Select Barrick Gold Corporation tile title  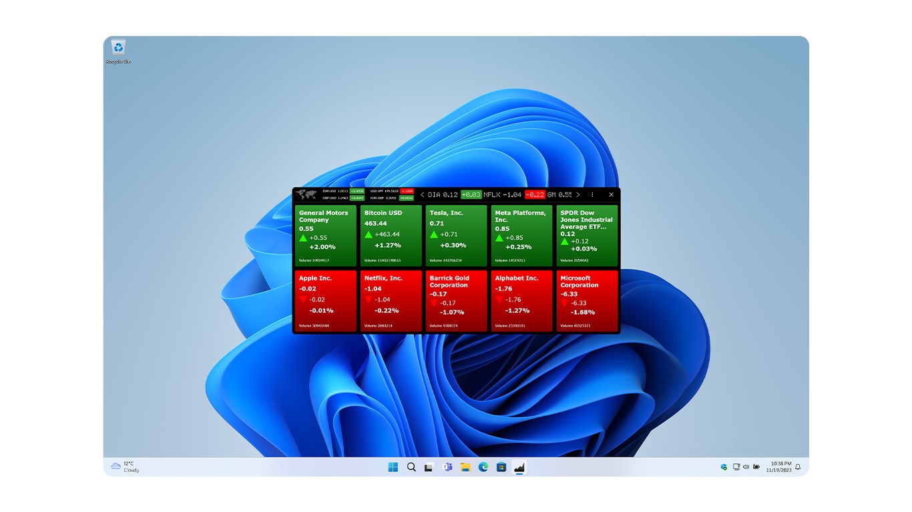pyautogui.click(x=449, y=281)
